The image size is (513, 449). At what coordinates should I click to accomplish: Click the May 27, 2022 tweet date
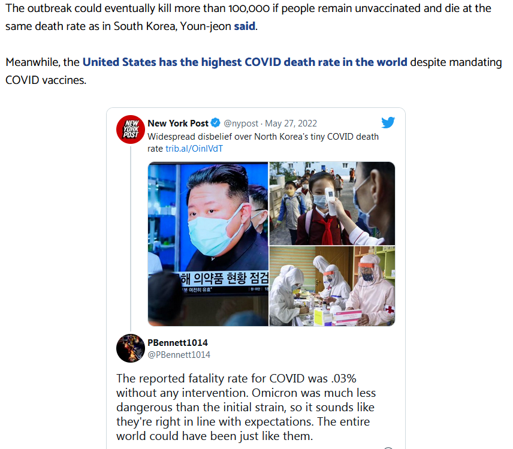291,123
